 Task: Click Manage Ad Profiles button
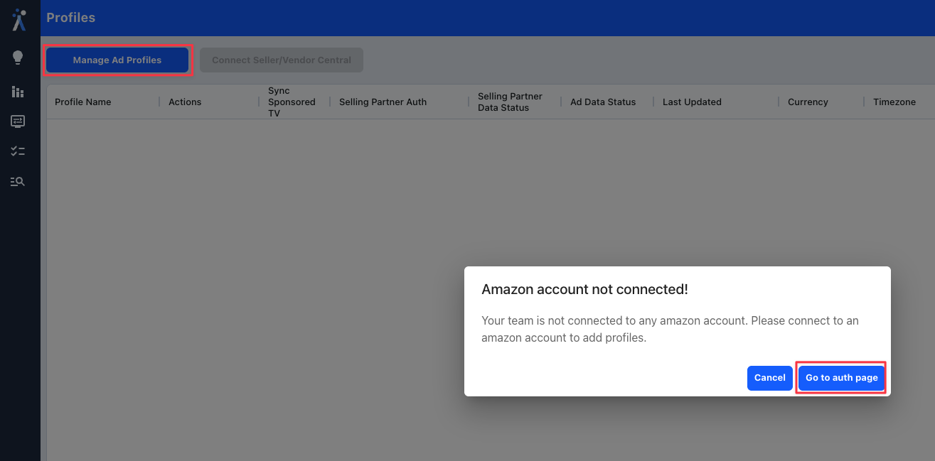(117, 60)
